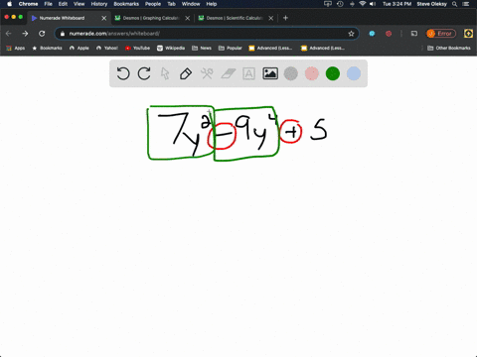The width and height of the screenshot is (477, 357).
Task: Go back to previous page
Action: pos(9,34)
